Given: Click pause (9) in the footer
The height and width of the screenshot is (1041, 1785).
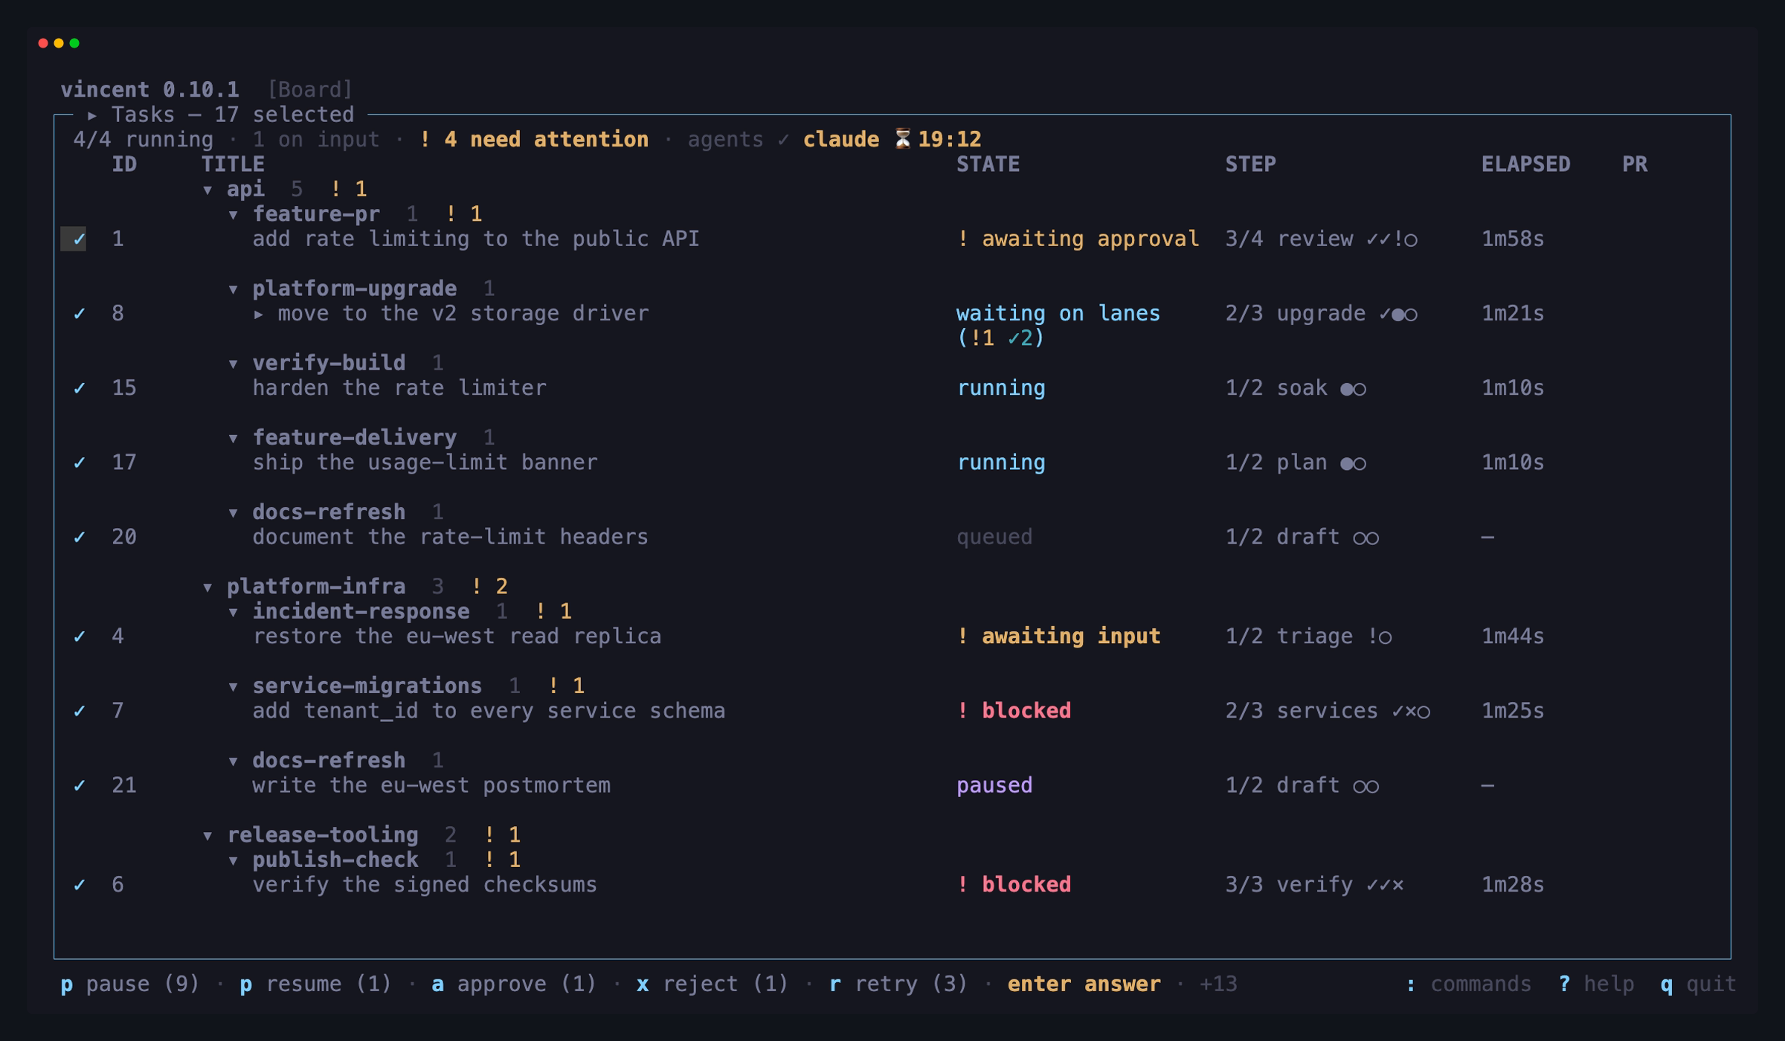Looking at the screenshot, I should pyautogui.click(x=130, y=984).
